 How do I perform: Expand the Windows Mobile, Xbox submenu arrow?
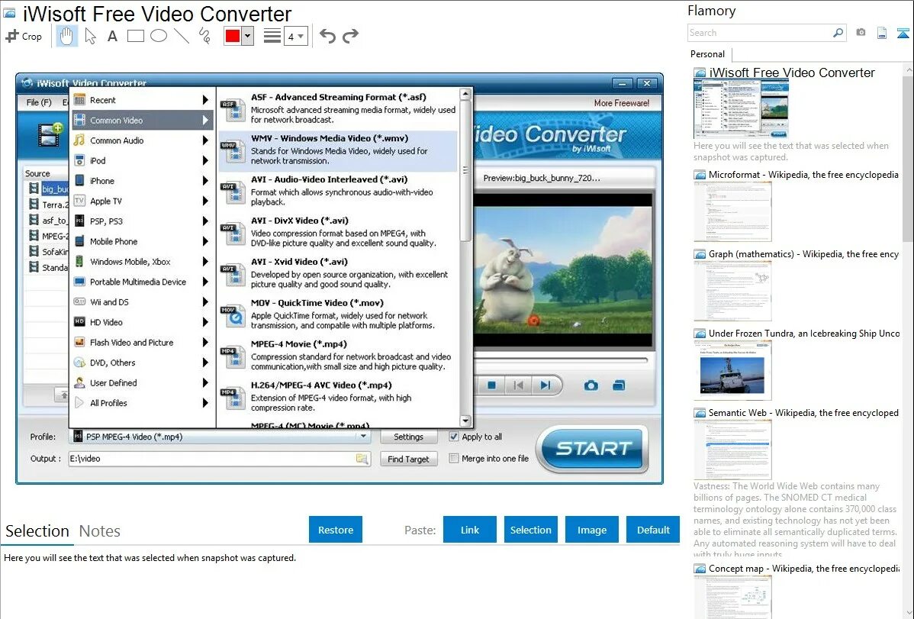205,261
